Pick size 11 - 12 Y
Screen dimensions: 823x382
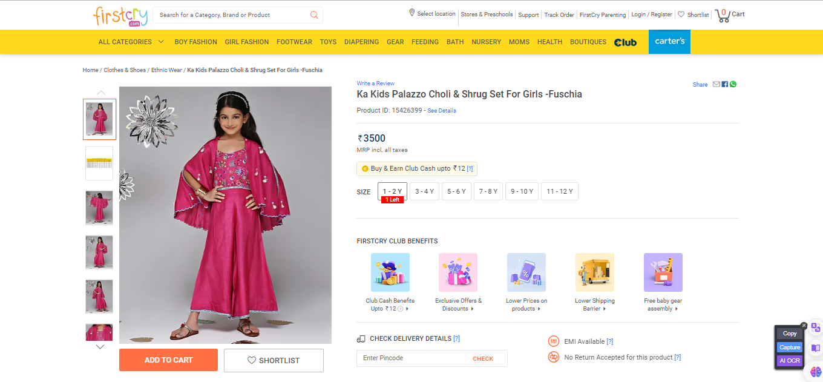560,191
